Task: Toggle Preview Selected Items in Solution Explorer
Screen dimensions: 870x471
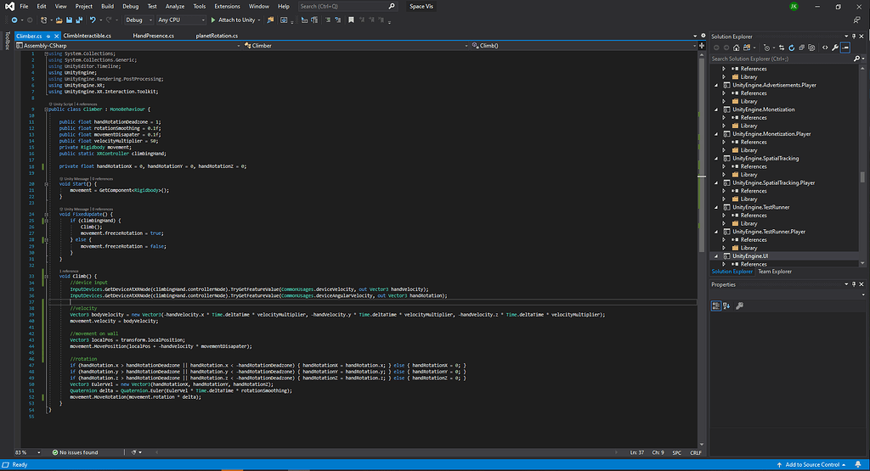Action: coord(846,48)
